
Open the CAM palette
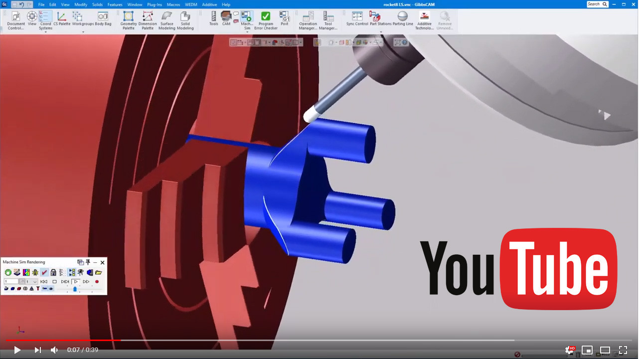pos(226,19)
